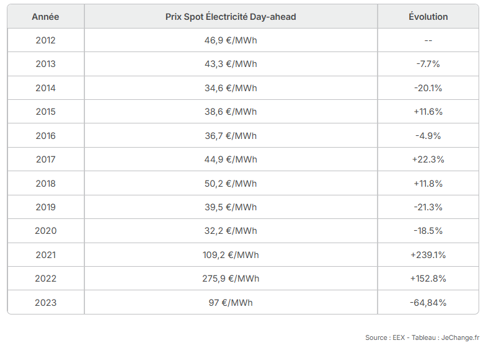Select the 2020 year cell
Image resolution: width=486 pixels, height=348 pixels.
[46, 231]
